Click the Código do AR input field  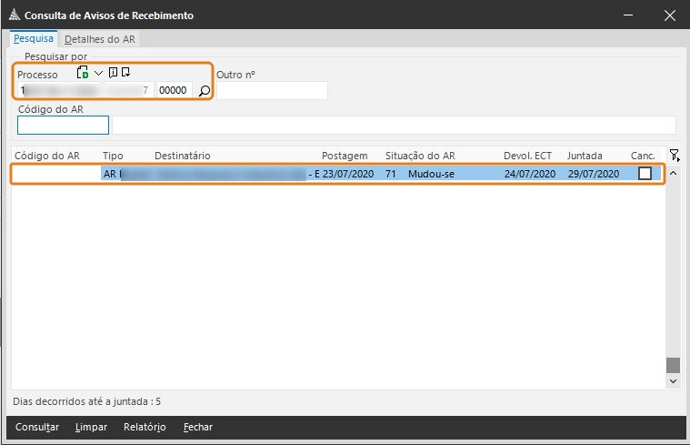(63, 126)
